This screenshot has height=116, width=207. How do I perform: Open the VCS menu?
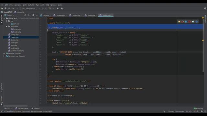(48, 5)
